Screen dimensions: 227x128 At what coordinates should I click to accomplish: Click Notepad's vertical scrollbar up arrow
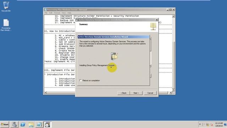[x=173, y=16]
